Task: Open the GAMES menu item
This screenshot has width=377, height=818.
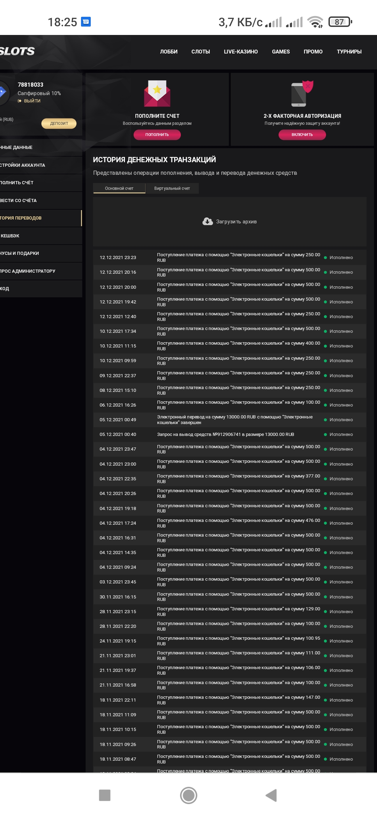Action: tap(281, 52)
